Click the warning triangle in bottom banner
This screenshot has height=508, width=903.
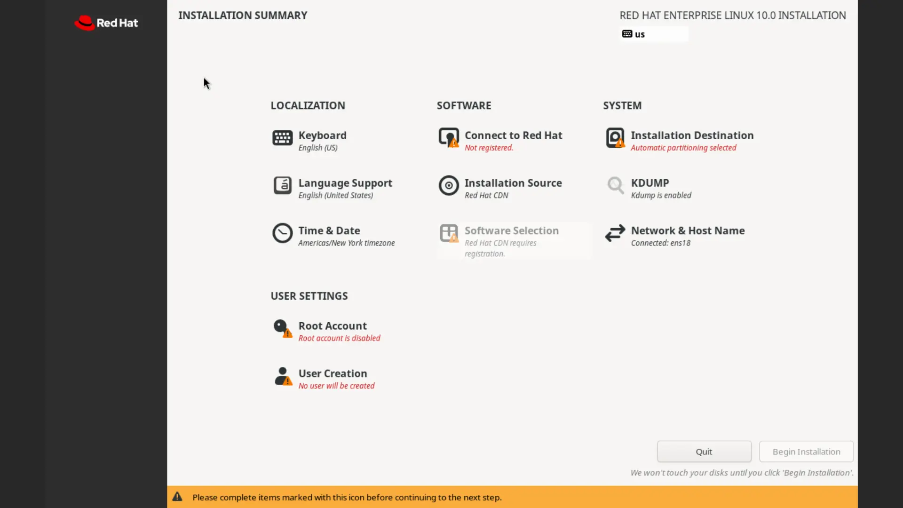(177, 497)
